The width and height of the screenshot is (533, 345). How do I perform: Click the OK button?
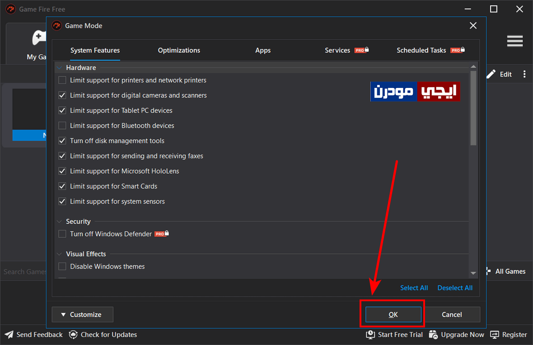click(x=393, y=314)
